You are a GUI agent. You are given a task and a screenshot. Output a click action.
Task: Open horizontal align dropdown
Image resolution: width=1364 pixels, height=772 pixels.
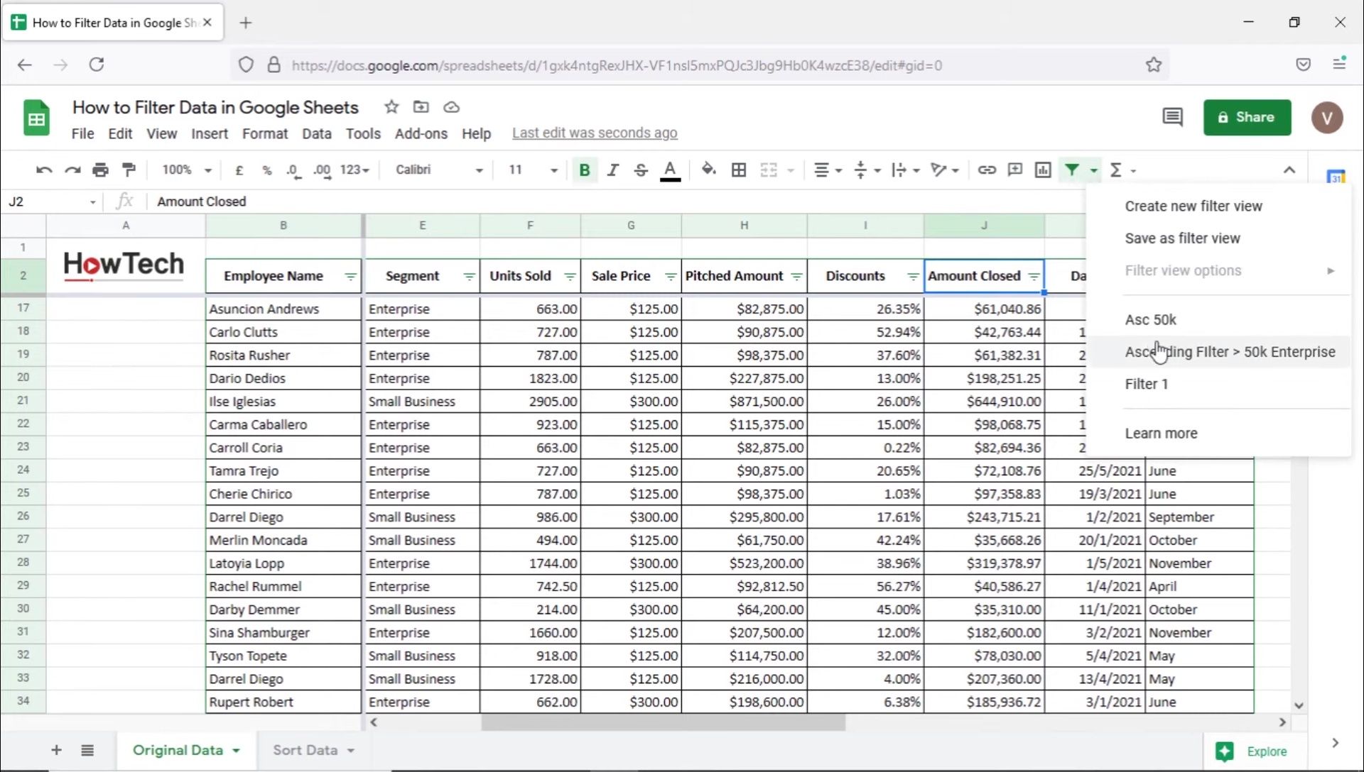828,170
